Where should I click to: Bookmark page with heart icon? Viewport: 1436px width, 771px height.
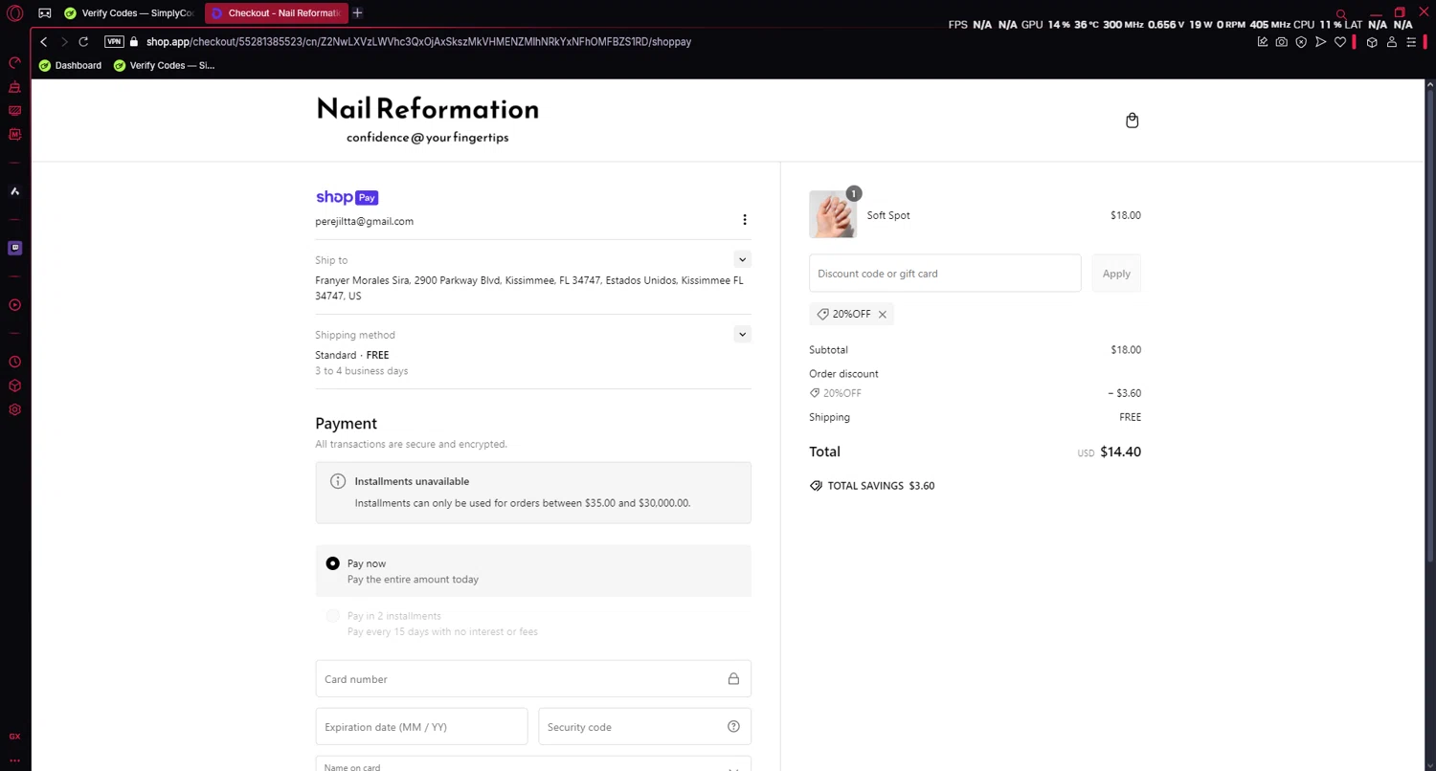1340,42
